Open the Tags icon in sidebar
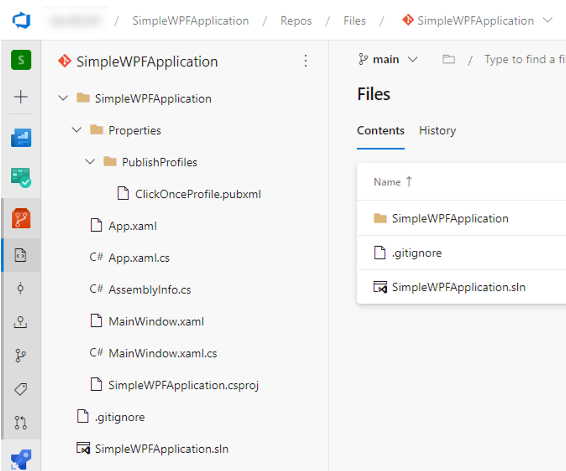This screenshot has width=566, height=471. click(21, 389)
